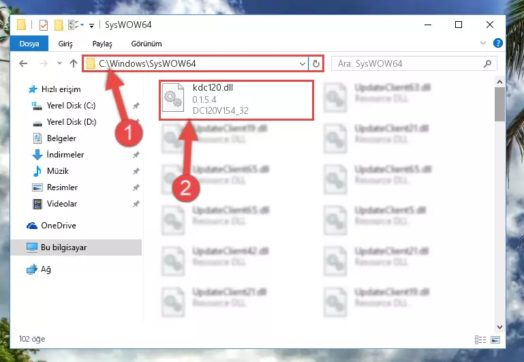Select Bu bilgisayar in navigation pane
The width and height of the screenshot is (524, 362).
(x=76, y=247)
